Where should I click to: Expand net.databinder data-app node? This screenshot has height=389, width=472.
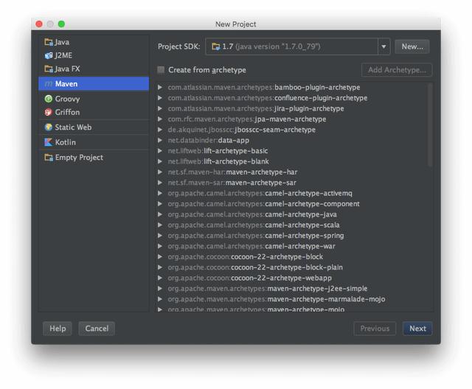(x=160, y=140)
